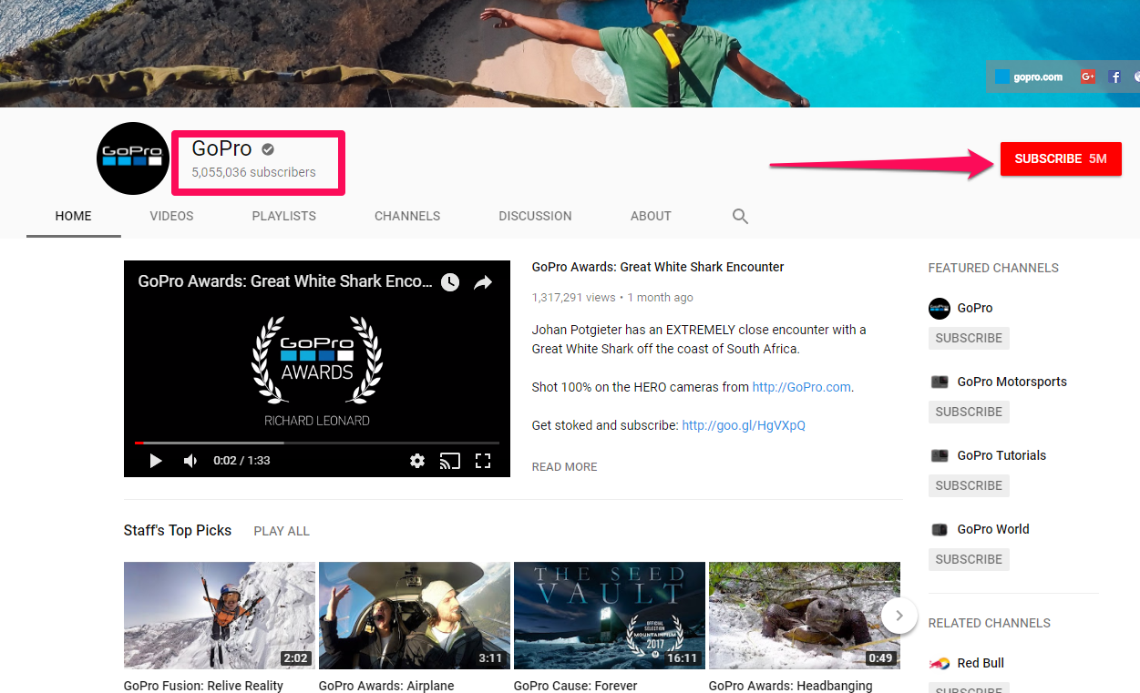Mute the video with the speaker icon
Image resolution: width=1140 pixels, height=693 pixels.
tap(190, 461)
